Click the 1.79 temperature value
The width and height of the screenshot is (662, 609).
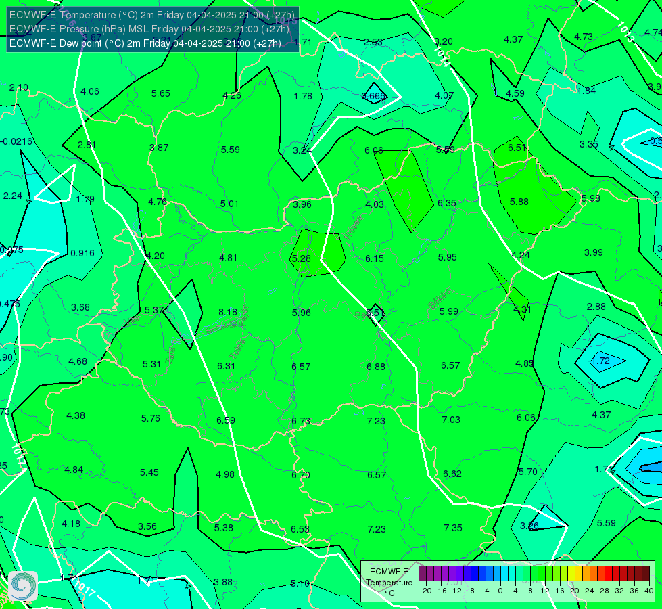[85, 199]
